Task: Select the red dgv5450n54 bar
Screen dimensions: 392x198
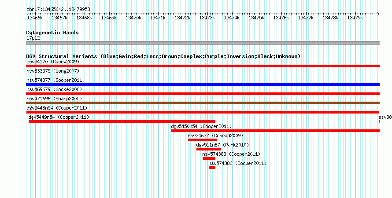Action: click(x=275, y=131)
